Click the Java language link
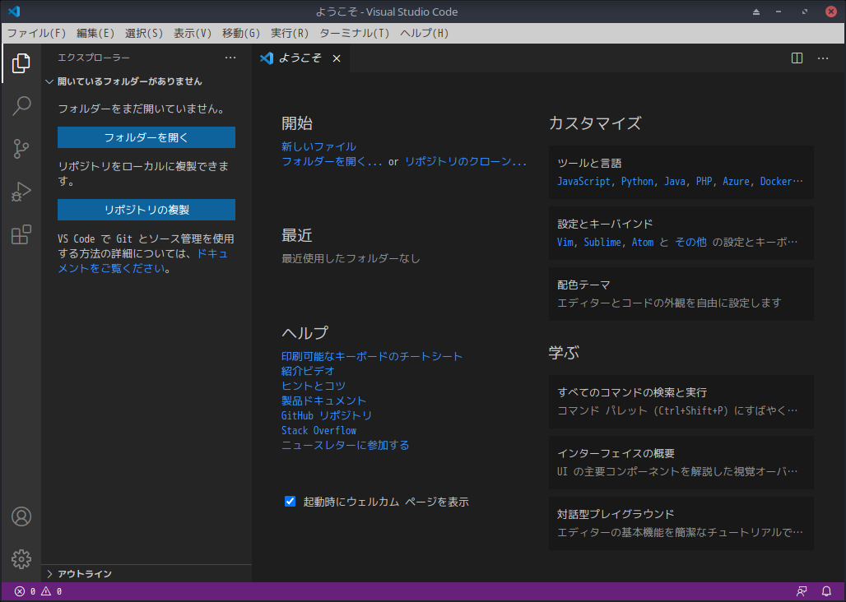This screenshot has width=846, height=602. click(x=675, y=182)
